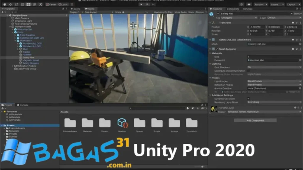The height and width of the screenshot is (170, 303).
Task: Toggle Safety Hat active checkbox
Action: 218,14
